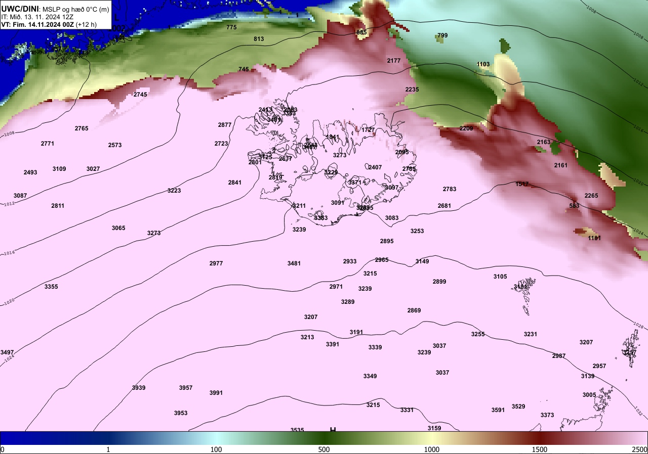
Task: Click the height value 3109
Action: tap(59, 169)
